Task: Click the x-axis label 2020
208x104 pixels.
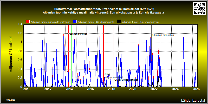Action: click(133, 89)
